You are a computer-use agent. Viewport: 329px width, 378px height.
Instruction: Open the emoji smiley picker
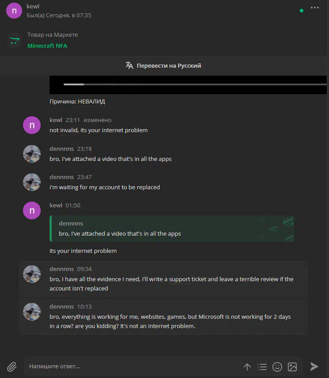coord(277,367)
